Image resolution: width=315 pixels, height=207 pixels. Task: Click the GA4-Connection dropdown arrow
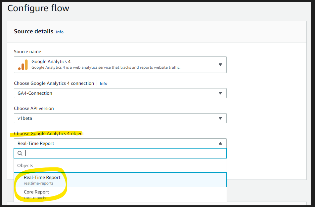point(220,93)
